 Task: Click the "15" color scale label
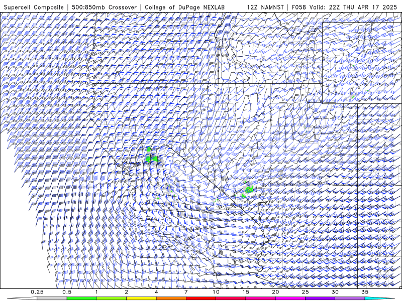coord(246,292)
